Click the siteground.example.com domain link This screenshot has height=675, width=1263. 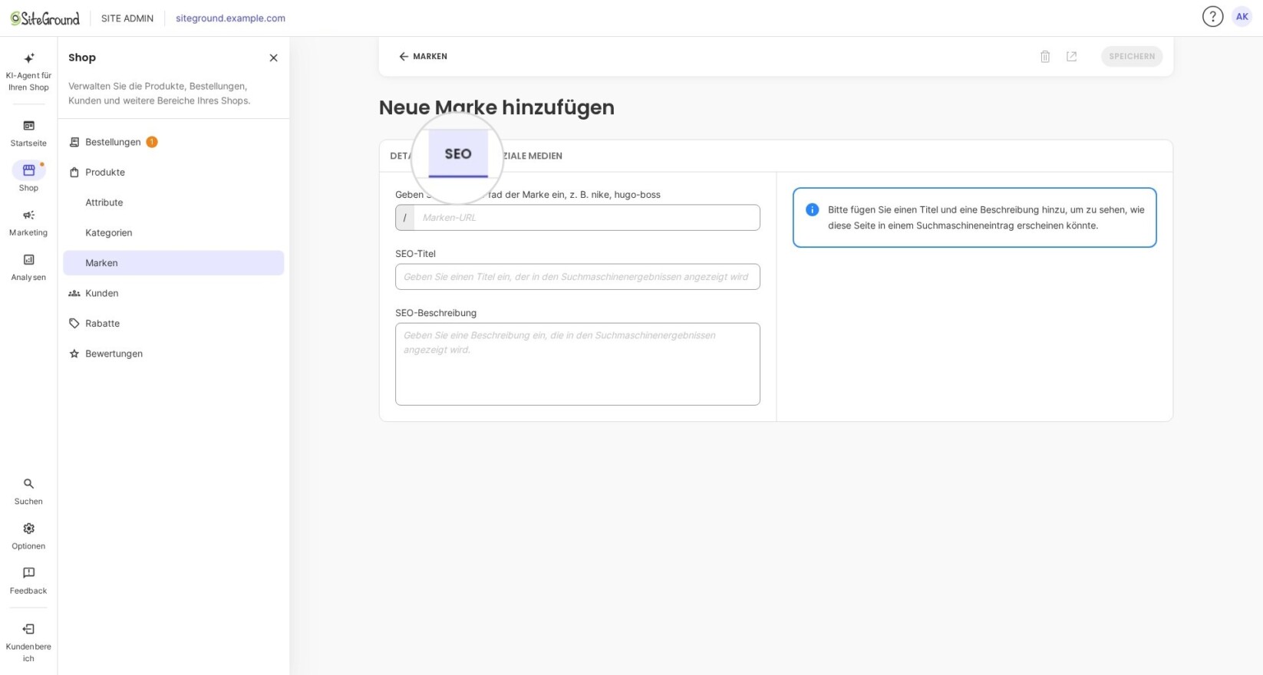(x=230, y=18)
